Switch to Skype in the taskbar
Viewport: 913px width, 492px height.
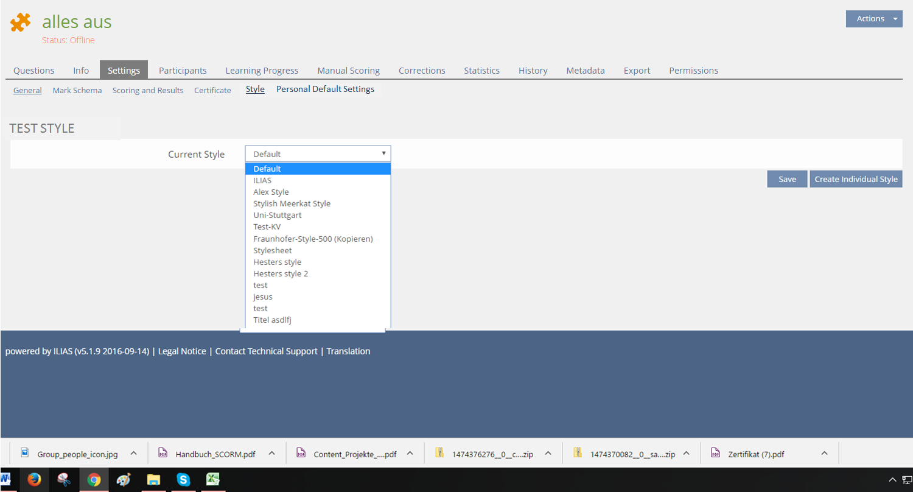click(x=183, y=480)
